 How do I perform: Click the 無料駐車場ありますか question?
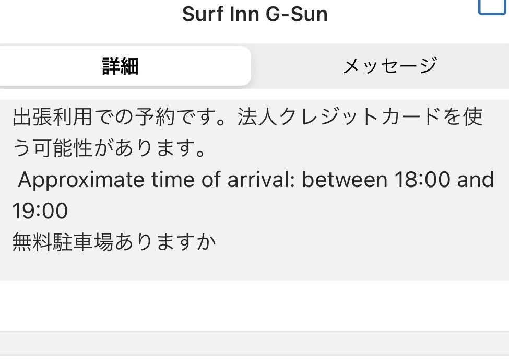point(114,242)
